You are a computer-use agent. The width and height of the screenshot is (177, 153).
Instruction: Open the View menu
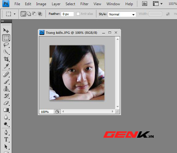point(97,4)
